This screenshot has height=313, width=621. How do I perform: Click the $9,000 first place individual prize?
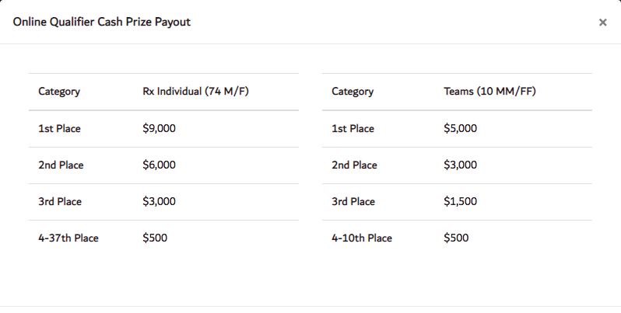[x=160, y=128]
